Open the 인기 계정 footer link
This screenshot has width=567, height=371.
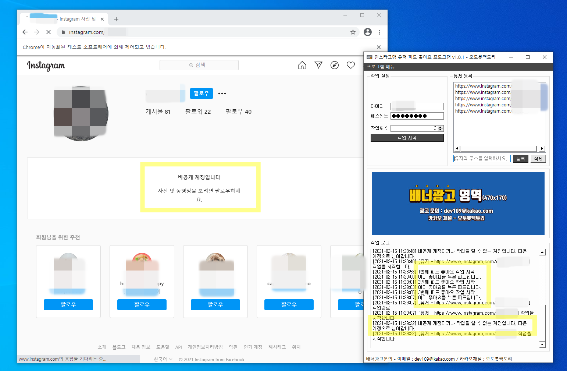(x=253, y=347)
